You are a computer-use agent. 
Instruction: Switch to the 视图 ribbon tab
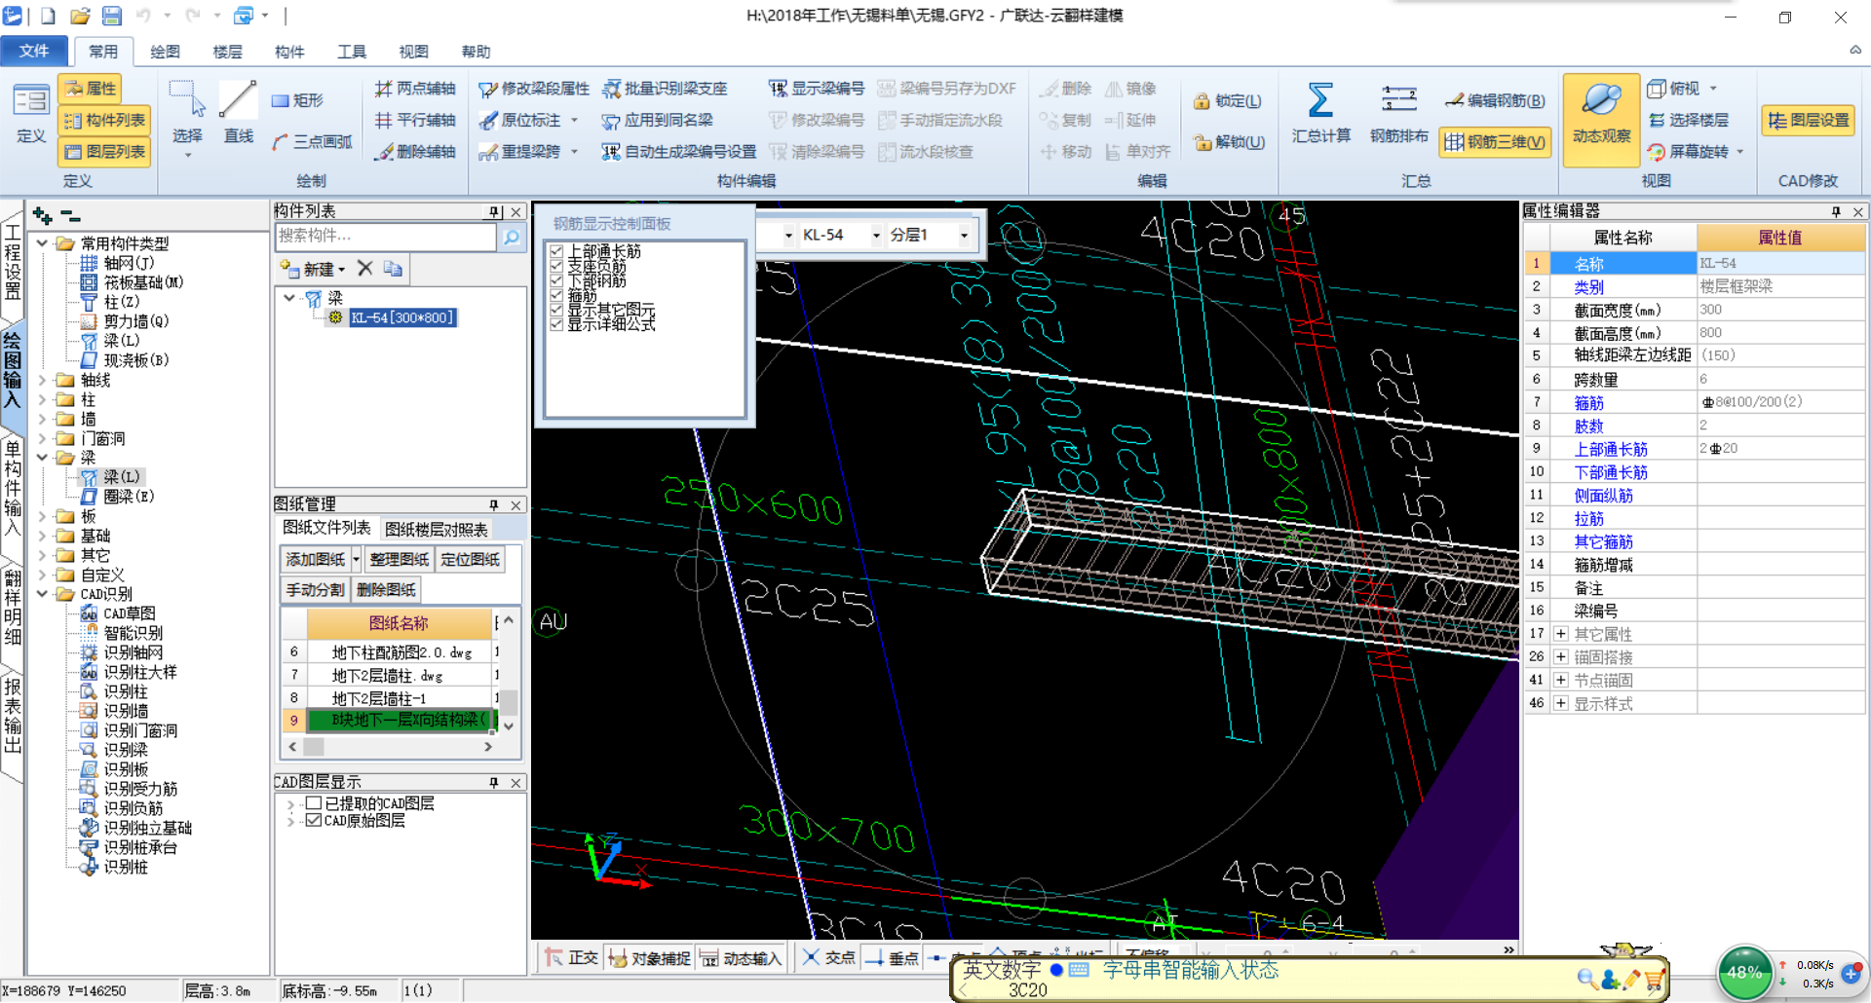(x=413, y=52)
